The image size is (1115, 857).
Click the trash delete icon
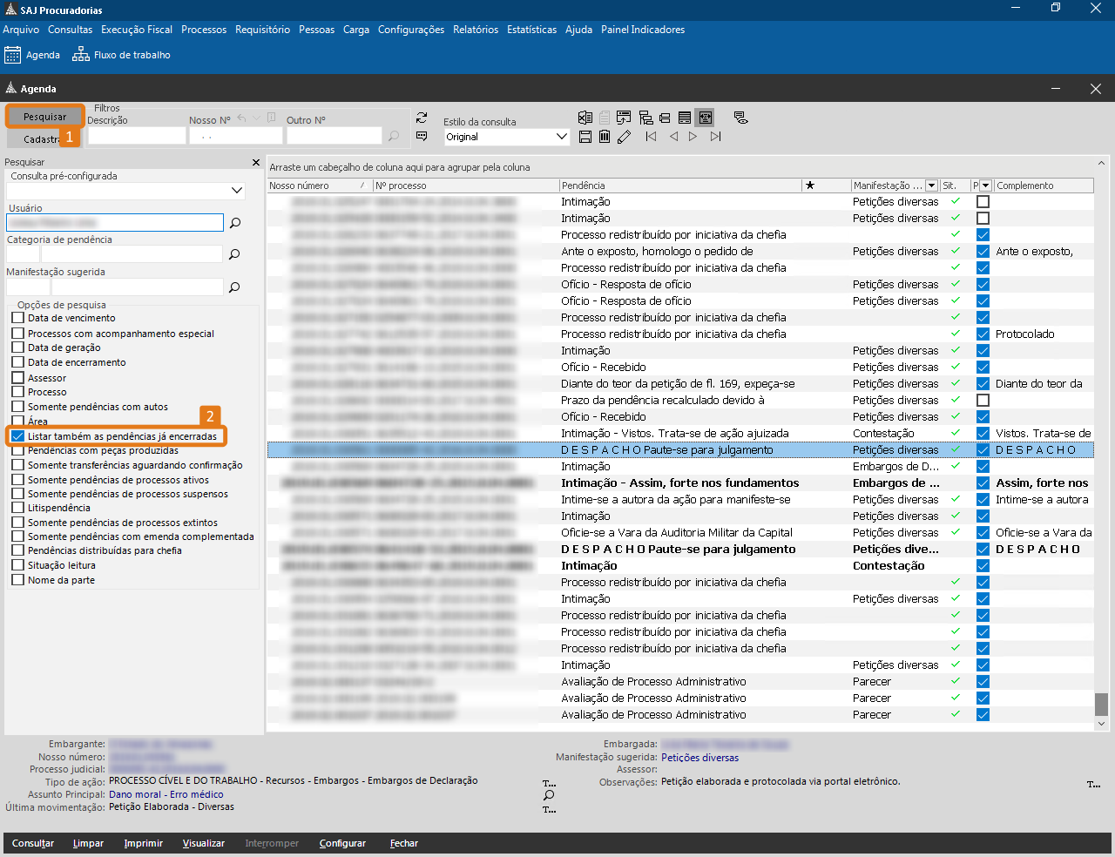[x=605, y=137]
